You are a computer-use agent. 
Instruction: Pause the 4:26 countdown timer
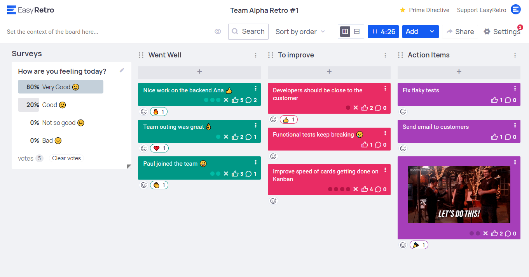375,32
